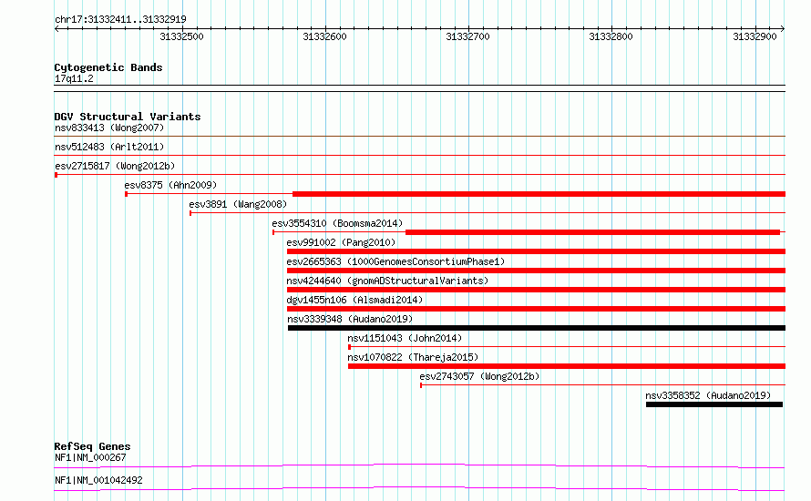Viewport: 811px width, 501px height.
Task: Open variant nsv4244640 (gnomADStructuralVariants)
Action: click(x=387, y=281)
